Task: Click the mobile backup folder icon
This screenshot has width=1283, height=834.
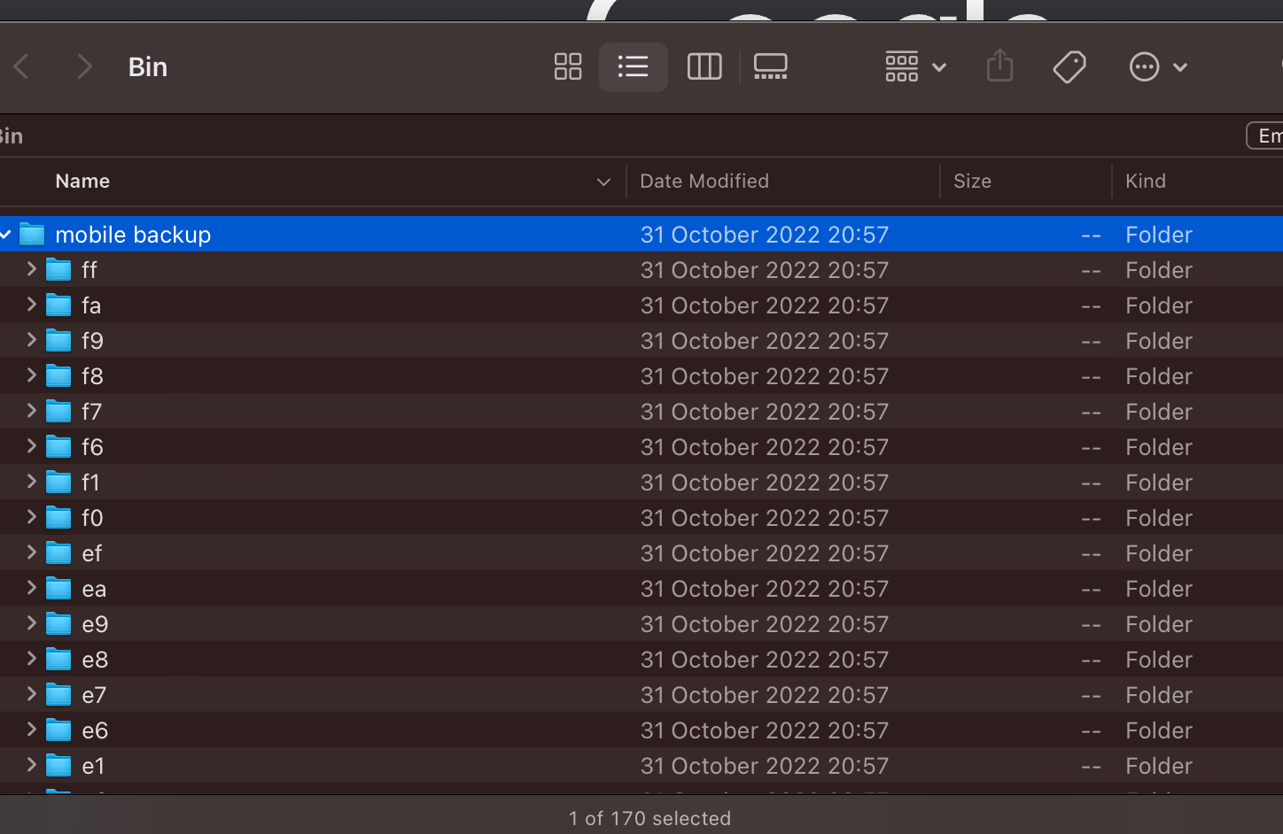Action: click(x=32, y=235)
